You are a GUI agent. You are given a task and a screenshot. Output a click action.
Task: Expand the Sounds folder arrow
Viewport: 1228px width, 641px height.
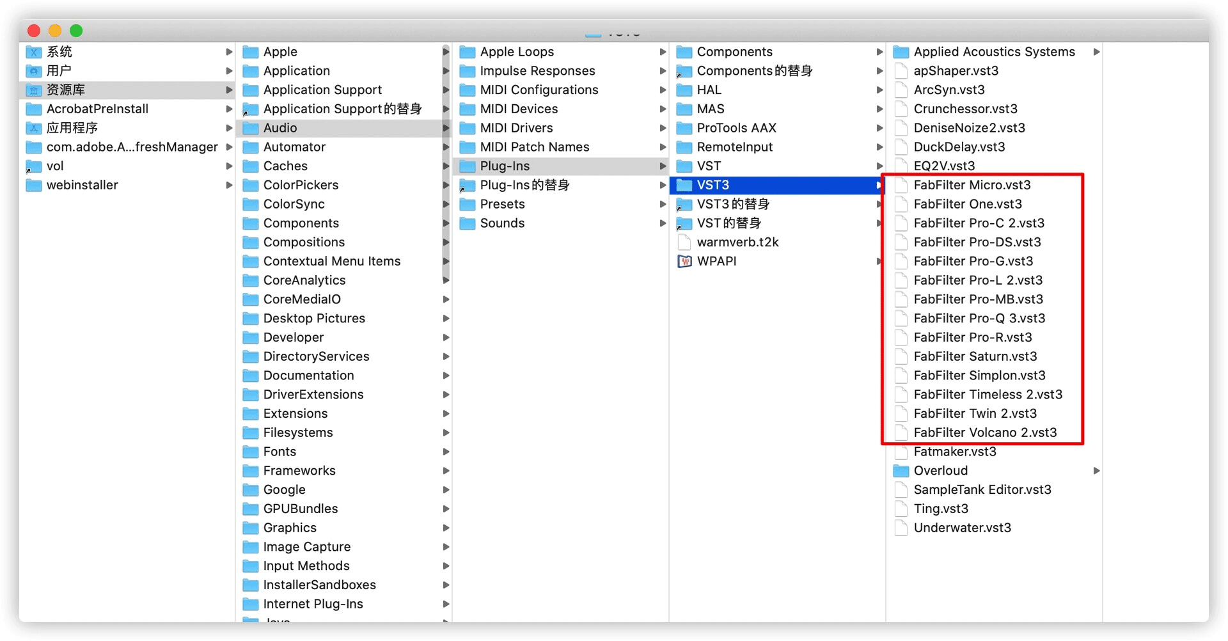point(663,223)
